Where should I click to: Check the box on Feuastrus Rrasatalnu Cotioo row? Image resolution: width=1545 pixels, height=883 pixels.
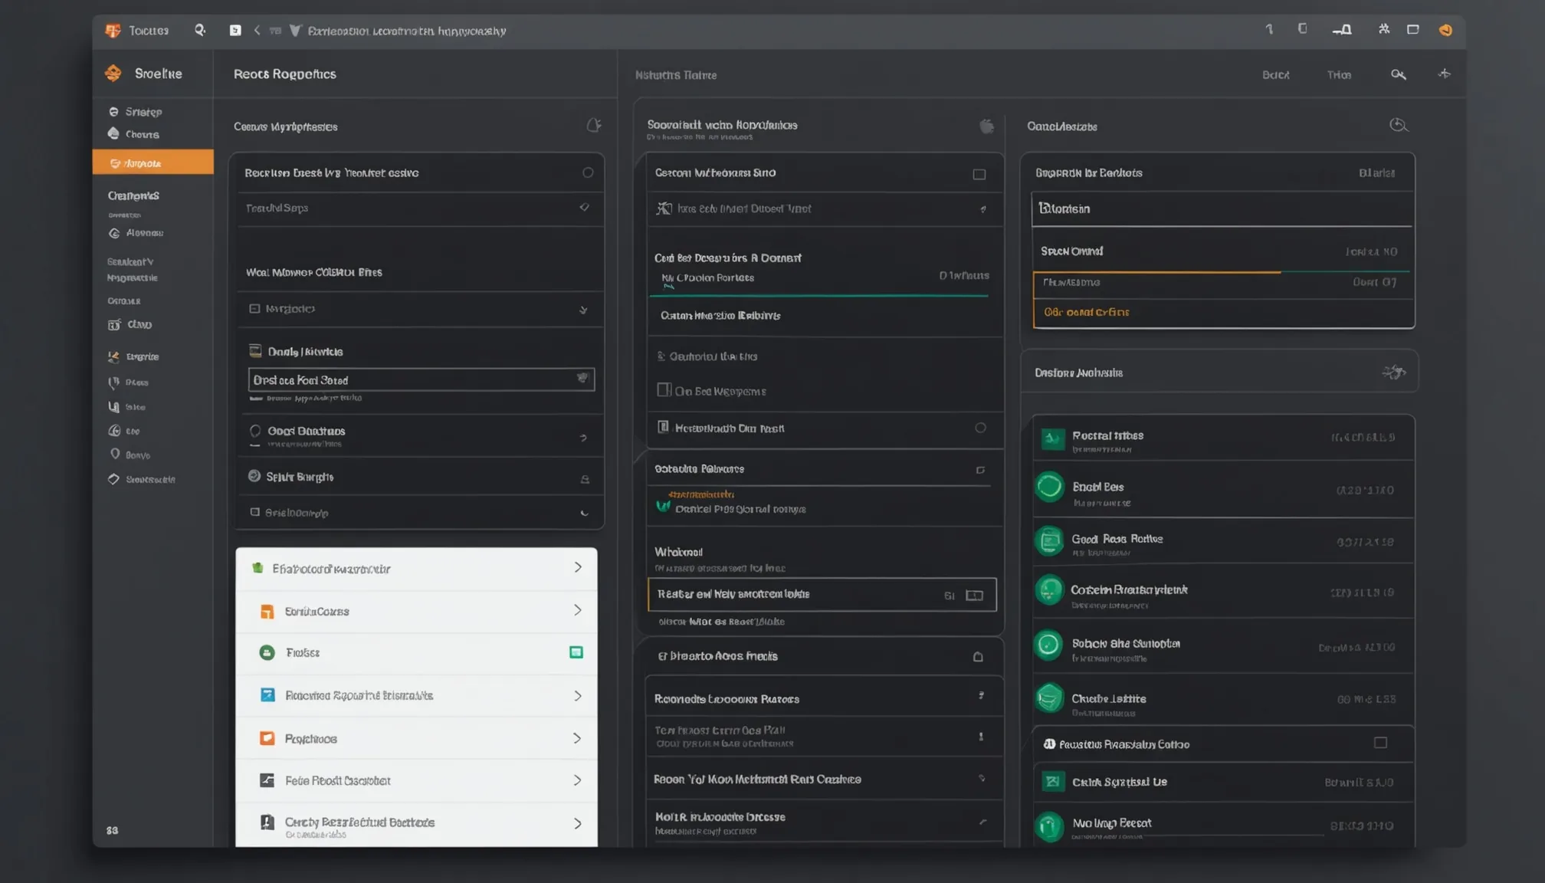pyautogui.click(x=1380, y=743)
